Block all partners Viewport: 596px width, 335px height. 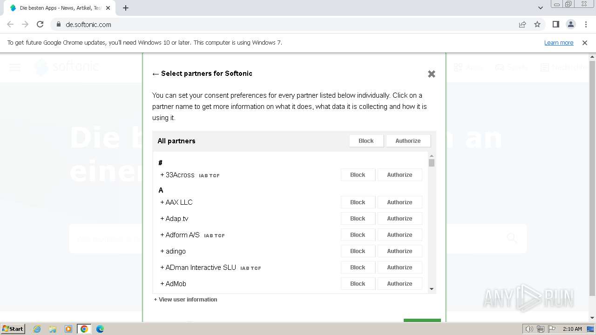(366, 141)
